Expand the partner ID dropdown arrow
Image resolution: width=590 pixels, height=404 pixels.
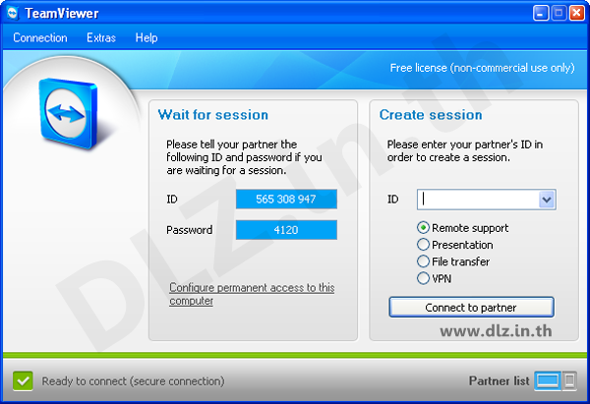(547, 200)
